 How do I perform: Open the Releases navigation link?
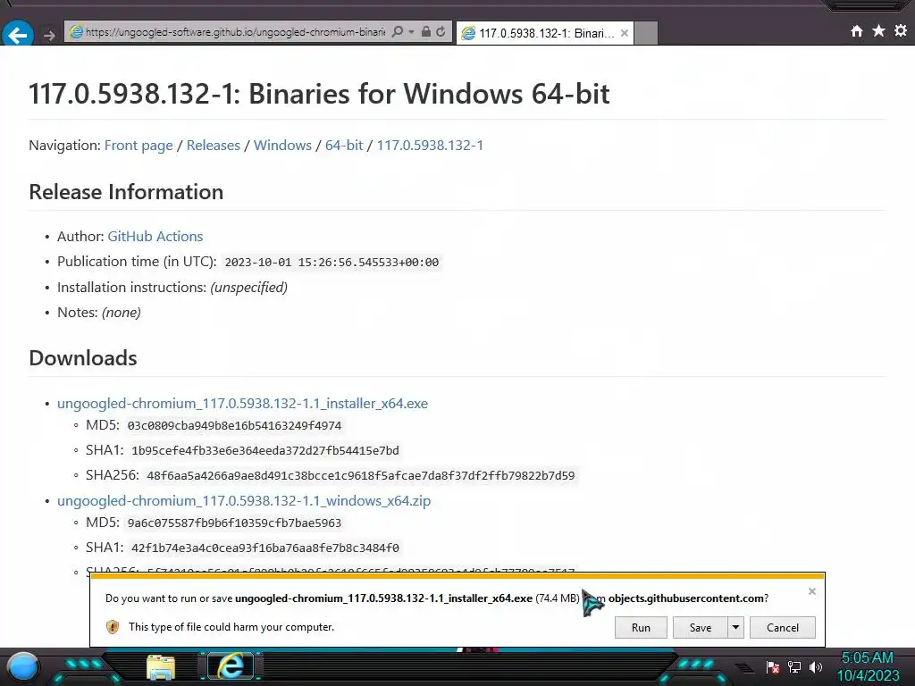[x=213, y=146]
